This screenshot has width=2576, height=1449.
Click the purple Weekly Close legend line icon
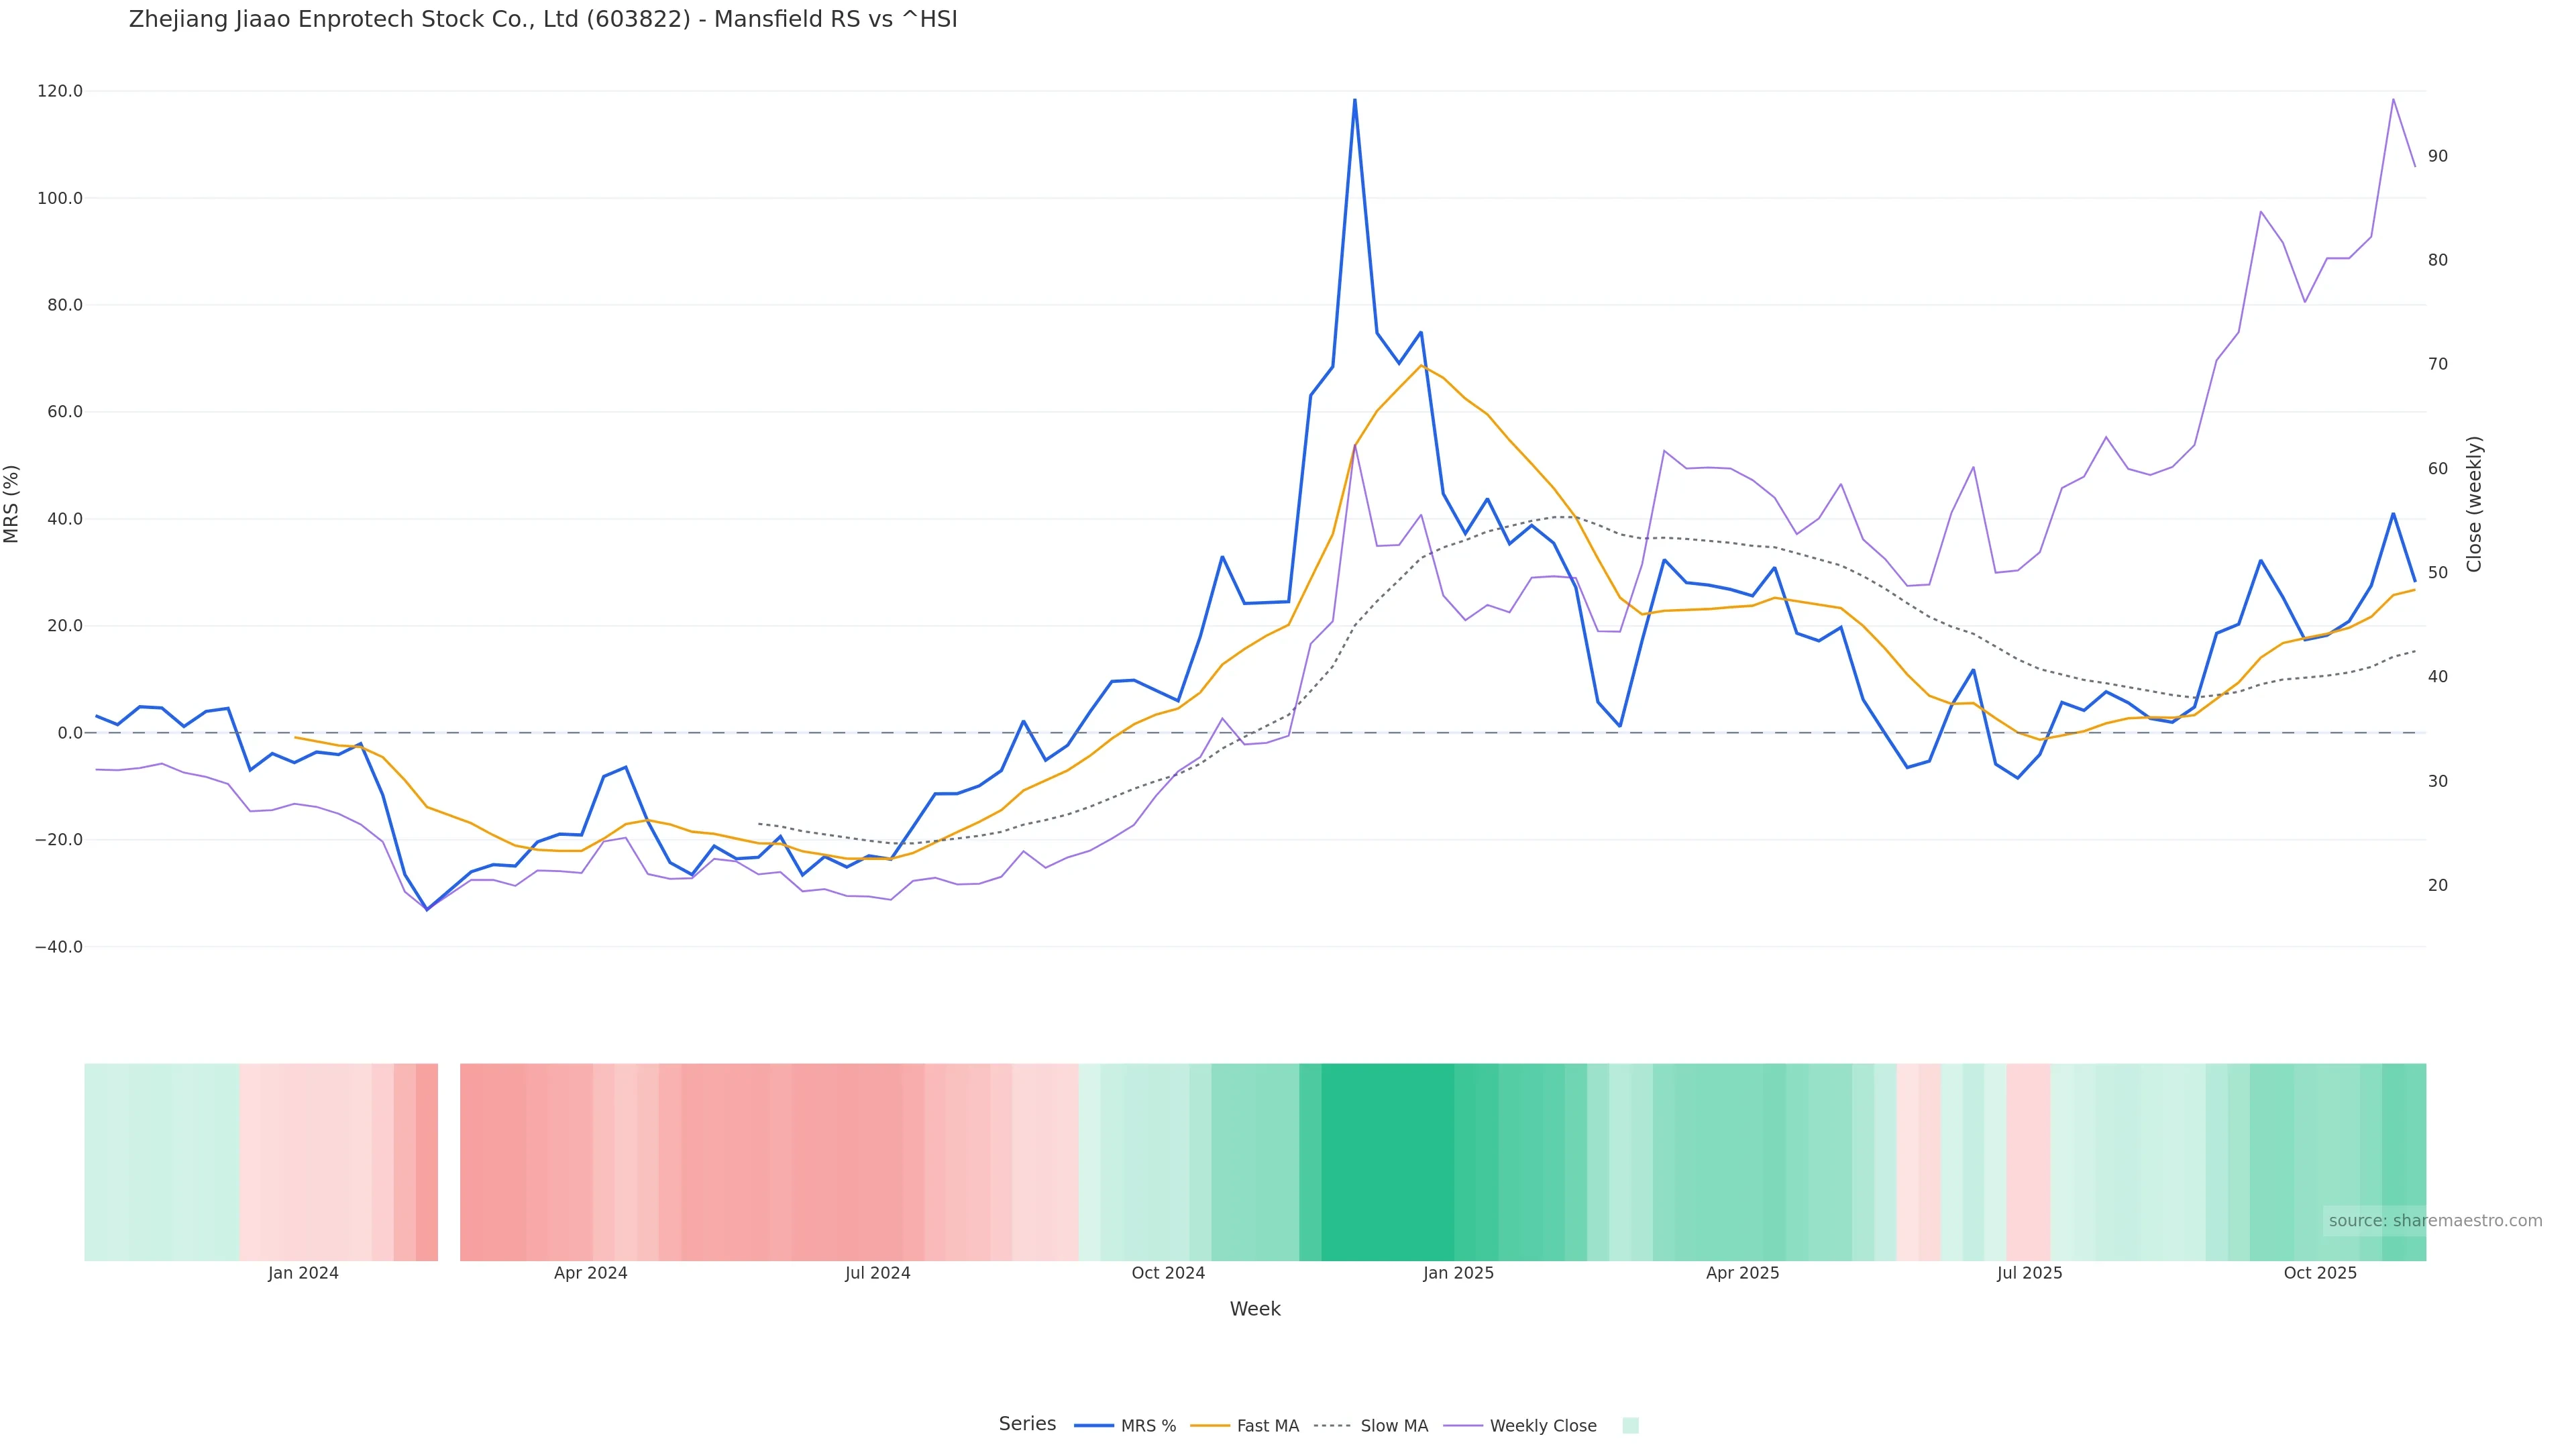1463,1426
